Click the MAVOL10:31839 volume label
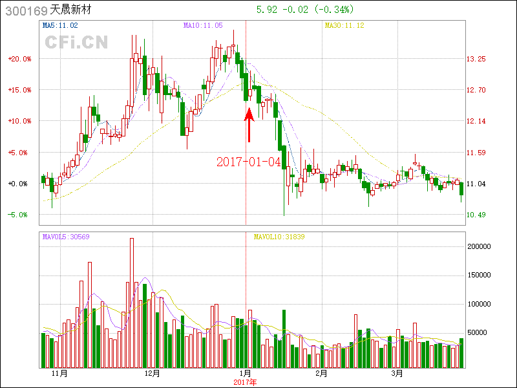Image resolution: width=517 pixels, height=388 pixels. click(279, 237)
